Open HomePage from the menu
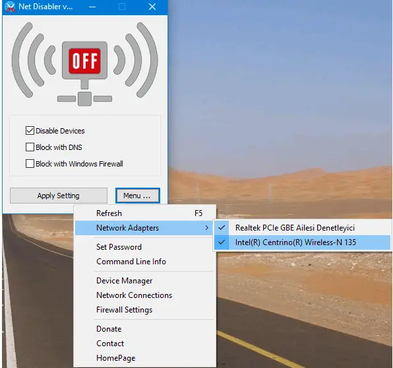Viewport: 393px width, 368px height. click(x=145, y=358)
